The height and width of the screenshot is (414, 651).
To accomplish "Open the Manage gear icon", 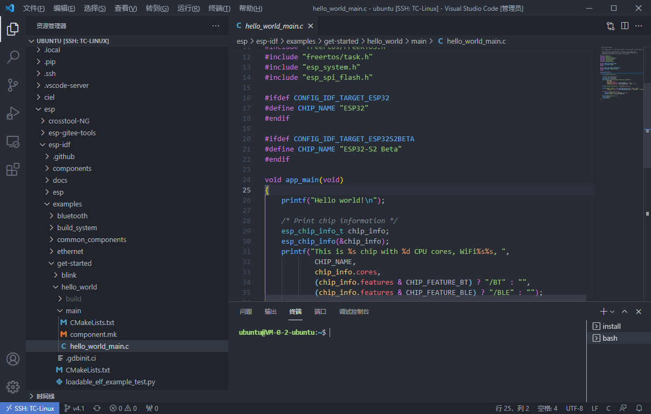I will (13, 387).
